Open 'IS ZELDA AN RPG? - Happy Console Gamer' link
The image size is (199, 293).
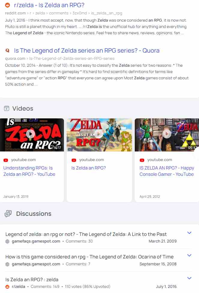click(167, 171)
